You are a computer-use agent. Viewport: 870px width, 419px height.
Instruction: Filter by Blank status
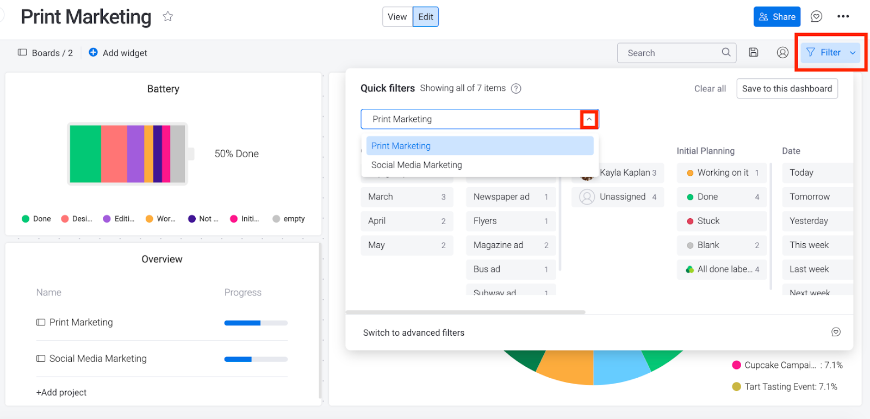click(722, 245)
